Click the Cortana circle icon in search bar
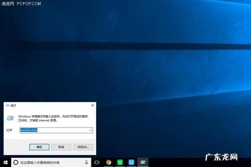The width and height of the screenshot is (251, 167). click(x=16, y=162)
